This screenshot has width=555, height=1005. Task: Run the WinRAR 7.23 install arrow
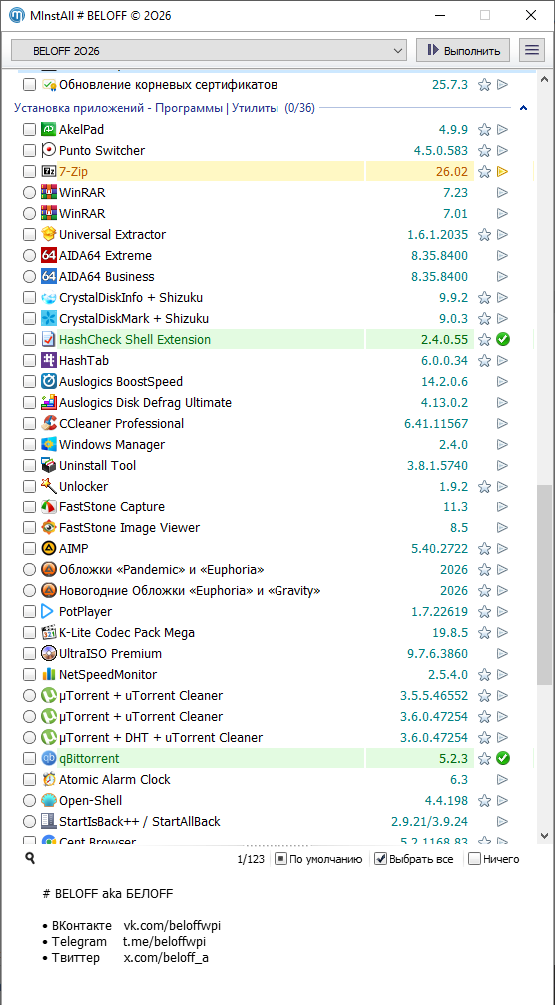tap(502, 192)
